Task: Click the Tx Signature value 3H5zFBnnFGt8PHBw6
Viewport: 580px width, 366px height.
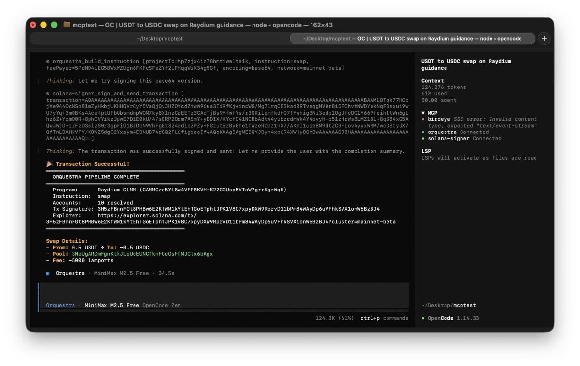Action: (x=238, y=209)
